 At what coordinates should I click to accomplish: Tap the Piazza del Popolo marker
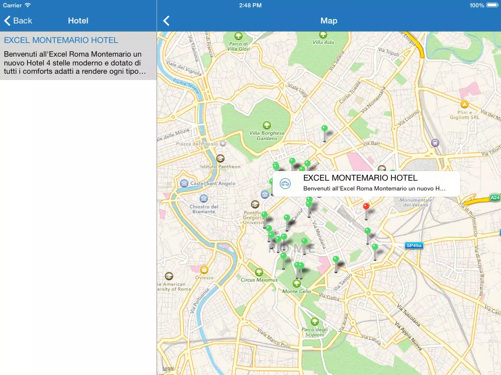[x=223, y=144]
